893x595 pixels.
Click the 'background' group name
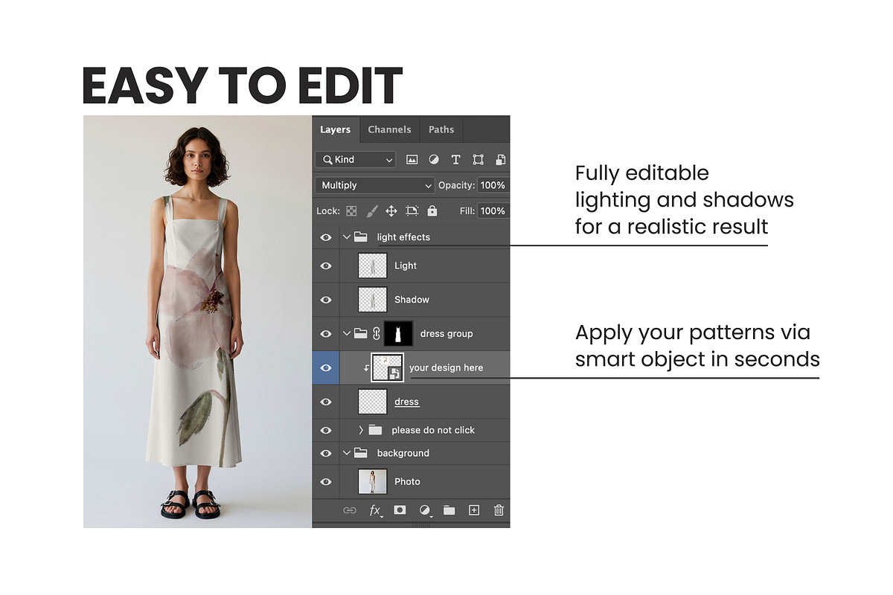tap(403, 453)
